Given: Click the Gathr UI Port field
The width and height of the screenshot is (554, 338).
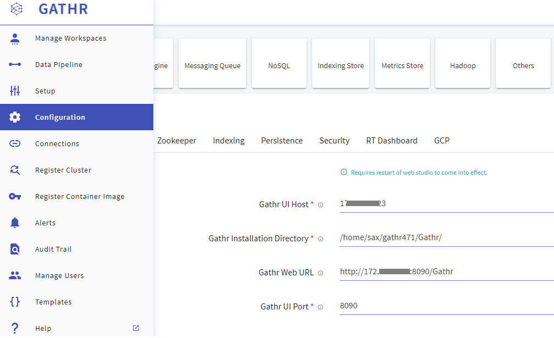Looking at the screenshot, I should [447, 306].
